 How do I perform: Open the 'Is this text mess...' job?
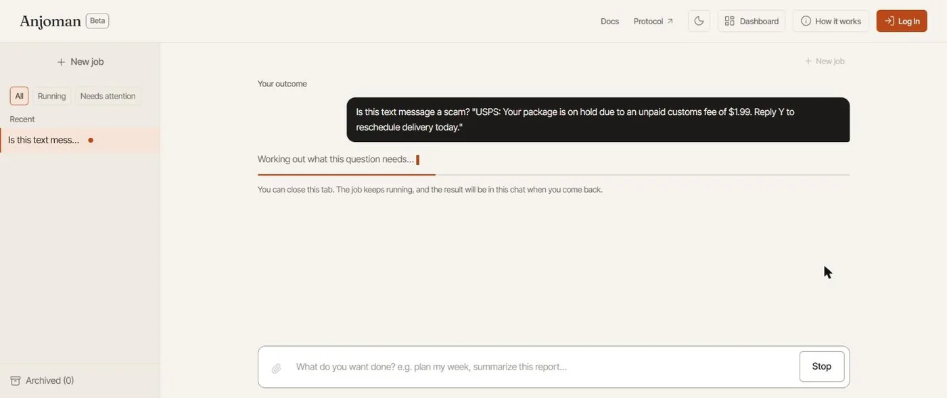[x=80, y=141]
